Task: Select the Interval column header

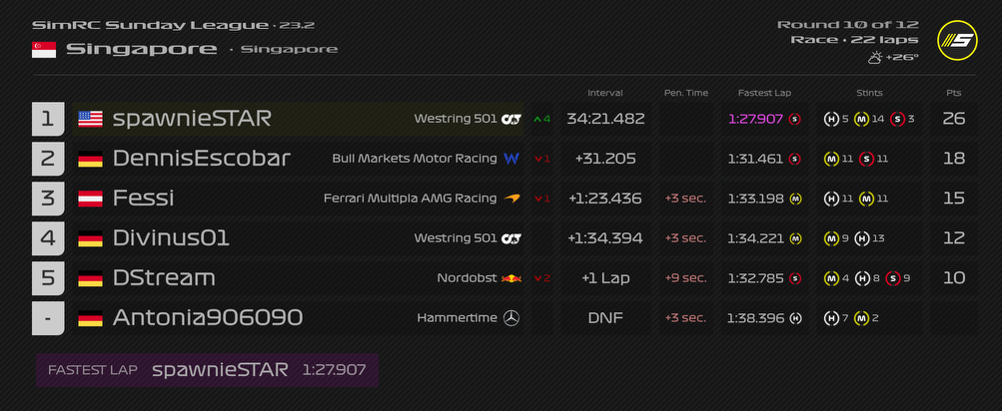Action: 605,93
